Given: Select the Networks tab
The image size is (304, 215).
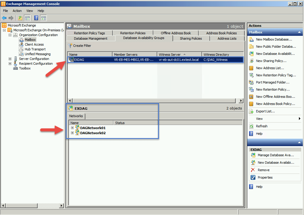Looking at the screenshot, I should [x=76, y=116].
